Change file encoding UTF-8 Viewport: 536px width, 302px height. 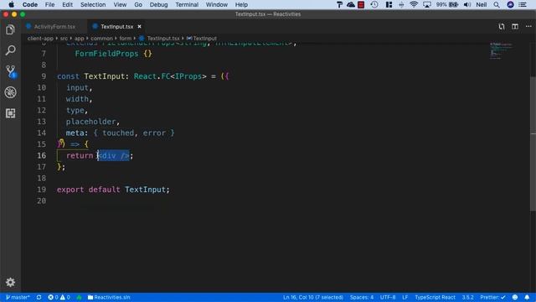pyautogui.click(x=388, y=297)
